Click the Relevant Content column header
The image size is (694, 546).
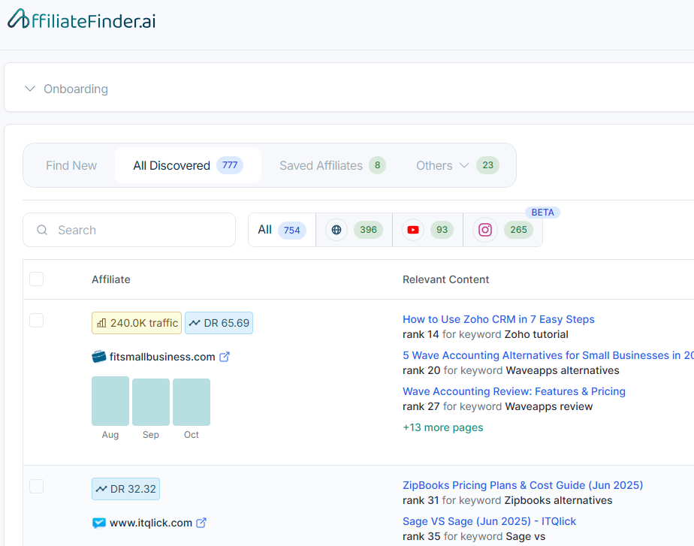click(x=445, y=279)
